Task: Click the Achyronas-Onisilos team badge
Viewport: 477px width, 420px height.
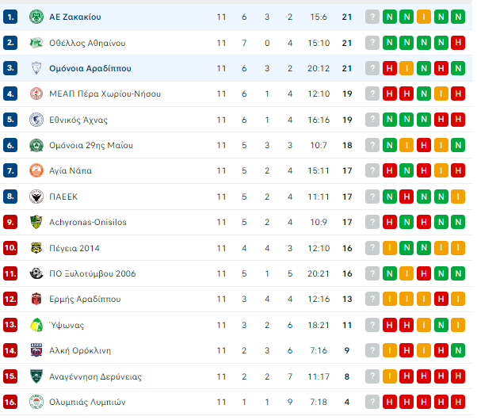Action: (36, 223)
